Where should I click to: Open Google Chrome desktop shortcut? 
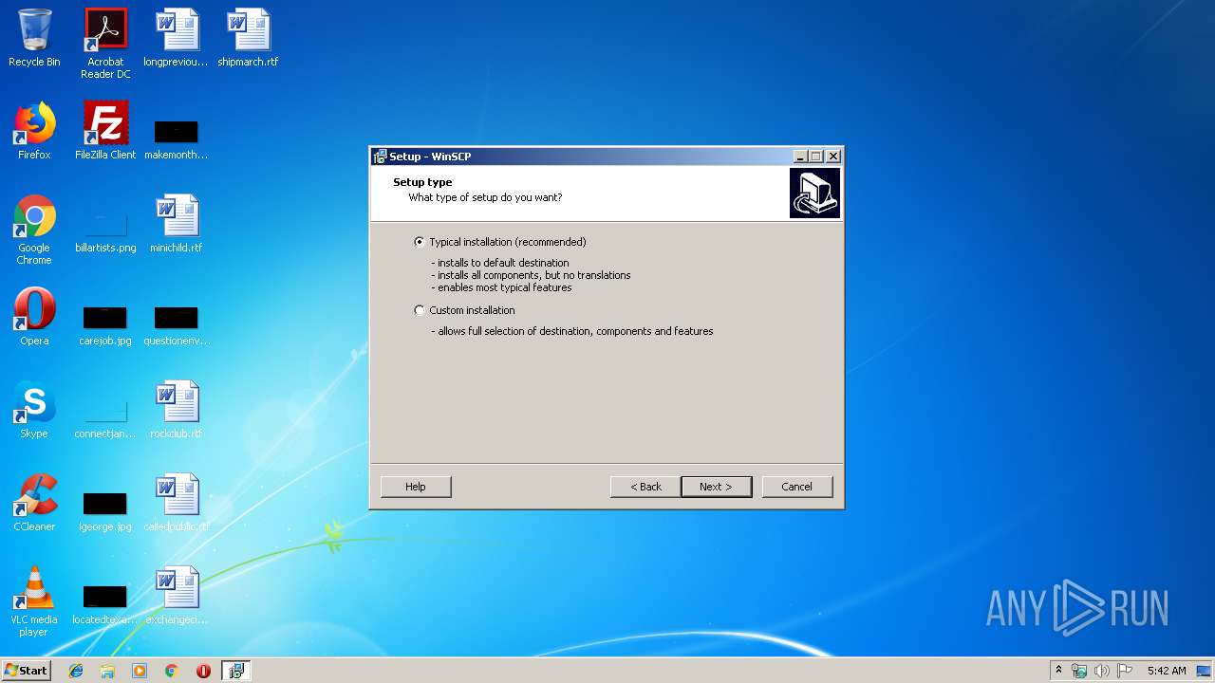(34, 231)
